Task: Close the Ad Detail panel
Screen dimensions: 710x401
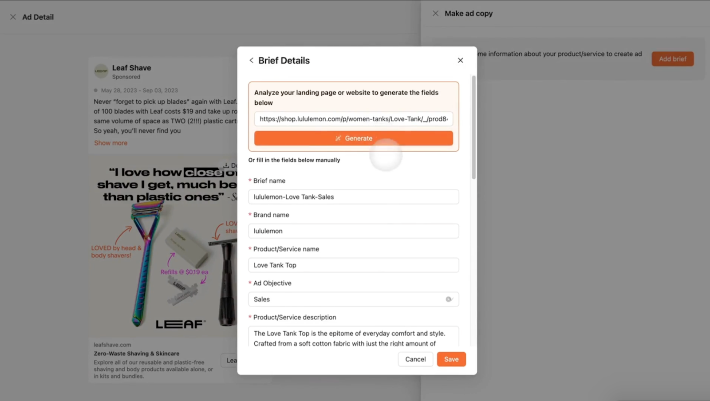Action: [x=13, y=17]
